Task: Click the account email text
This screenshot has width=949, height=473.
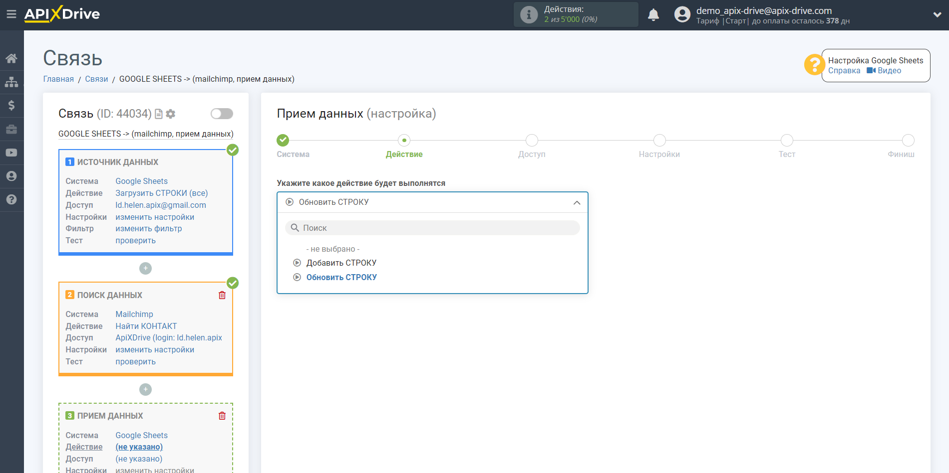Action: (x=764, y=10)
